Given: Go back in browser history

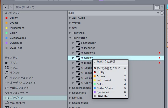Looking at the screenshot, I should pos(6,7).
